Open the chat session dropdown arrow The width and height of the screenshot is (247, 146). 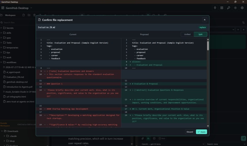233,30
